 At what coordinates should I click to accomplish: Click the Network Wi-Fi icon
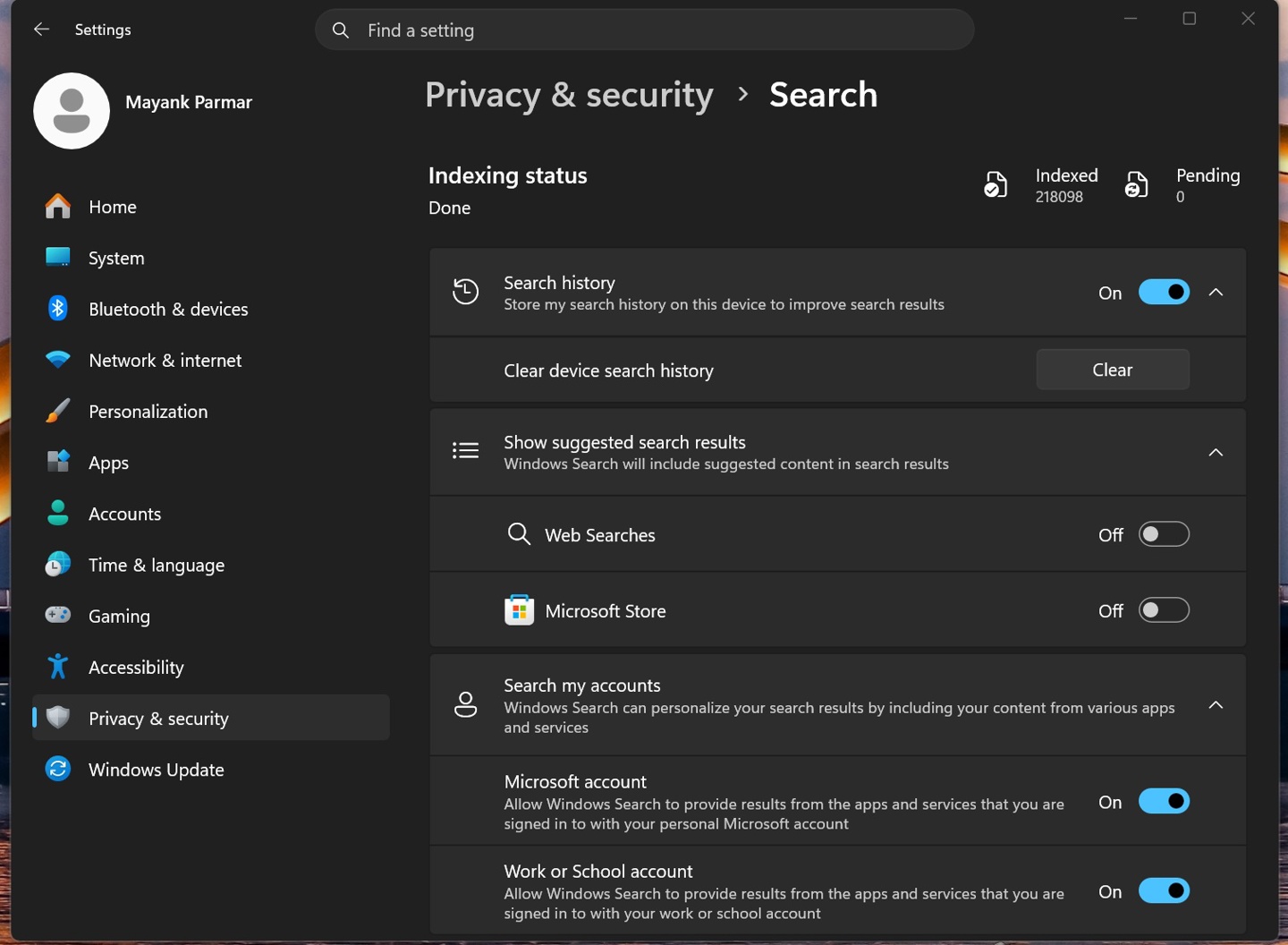(x=58, y=360)
